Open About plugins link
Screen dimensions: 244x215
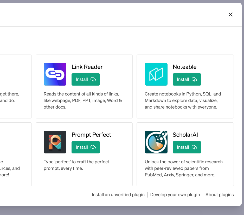point(220,195)
